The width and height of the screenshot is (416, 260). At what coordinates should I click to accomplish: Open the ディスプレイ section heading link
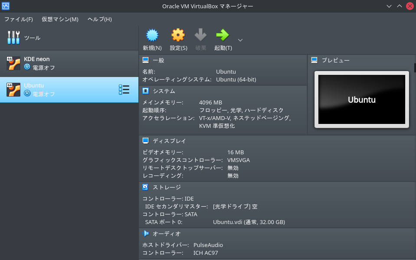pyautogui.click(x=169, y=141)
